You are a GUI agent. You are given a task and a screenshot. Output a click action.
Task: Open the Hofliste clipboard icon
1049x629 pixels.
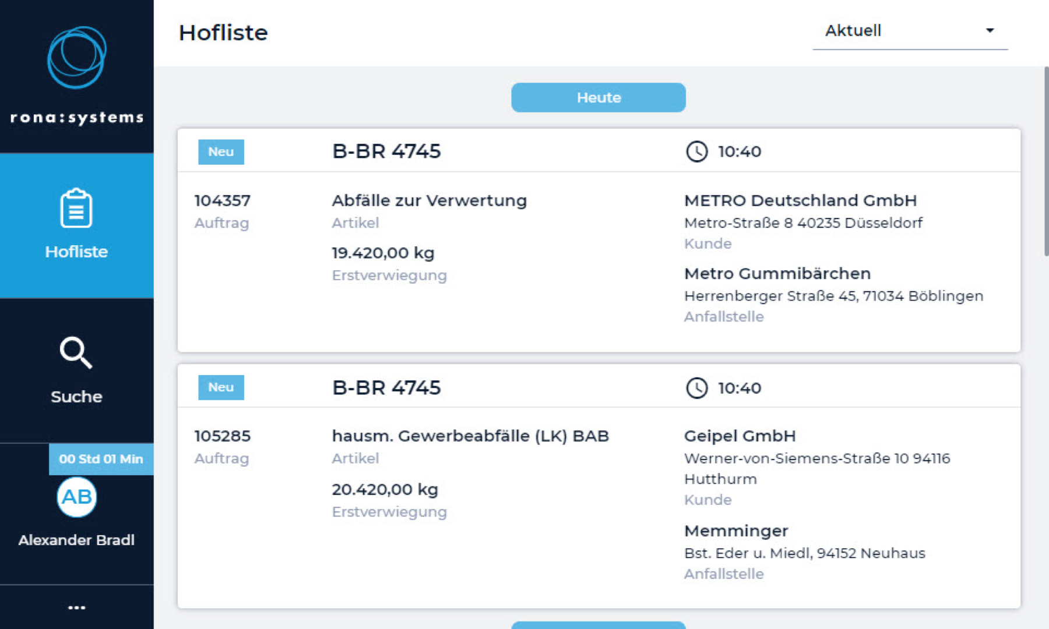tap(76, 208)
